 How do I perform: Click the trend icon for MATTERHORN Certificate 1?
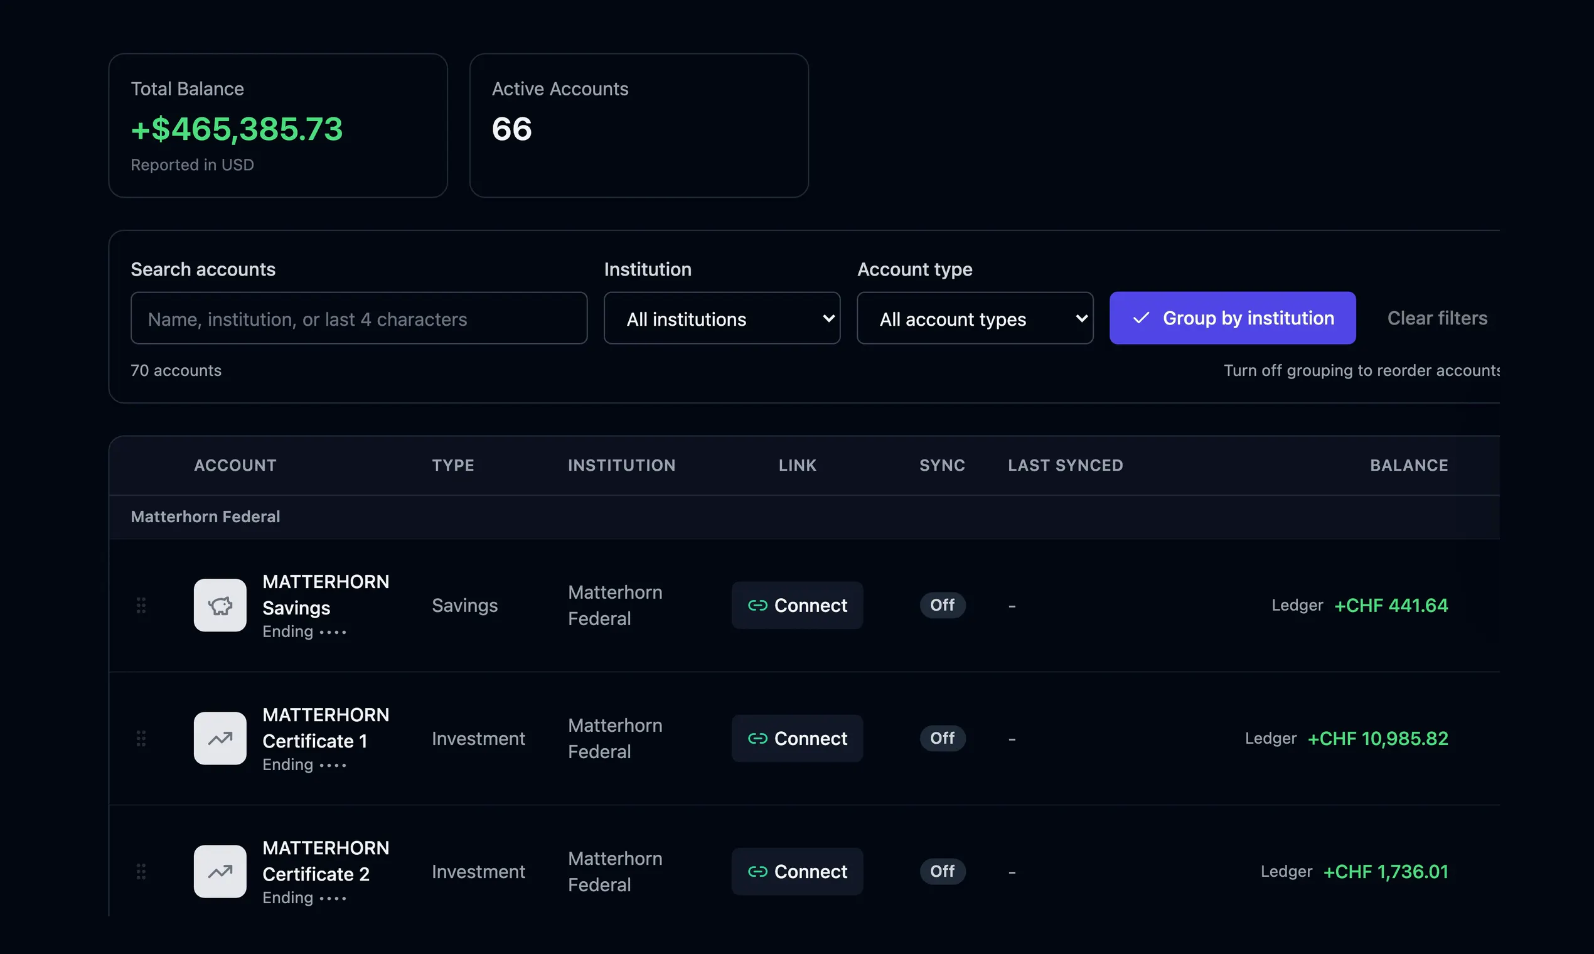coord(220,738)
